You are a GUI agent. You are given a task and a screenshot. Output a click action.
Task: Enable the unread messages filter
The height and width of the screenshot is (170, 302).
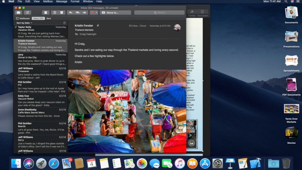(x=64, y=23)
